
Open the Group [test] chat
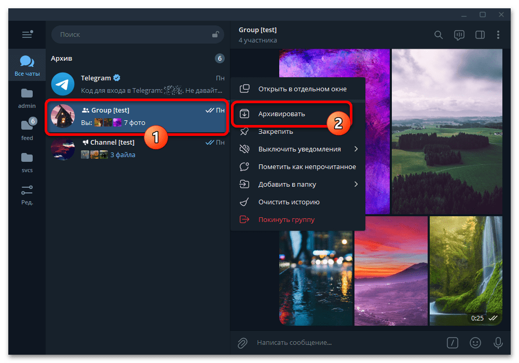pos(138,116)
